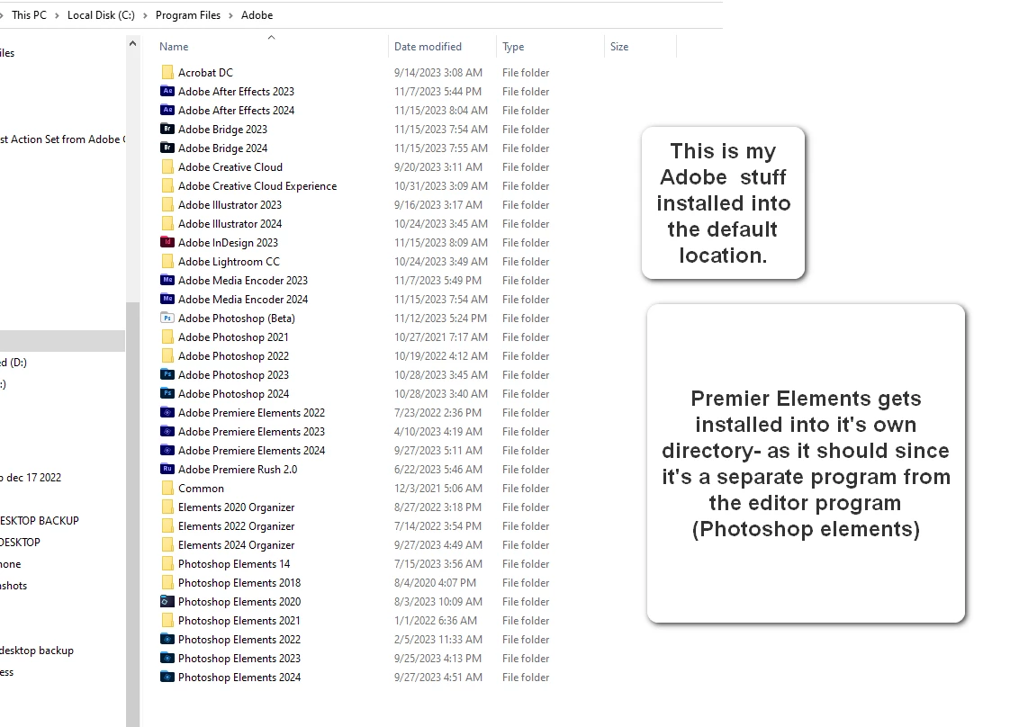Go to This PC in address bar
This screenshot has width=1010, height=727.
(x=29, y=14)
